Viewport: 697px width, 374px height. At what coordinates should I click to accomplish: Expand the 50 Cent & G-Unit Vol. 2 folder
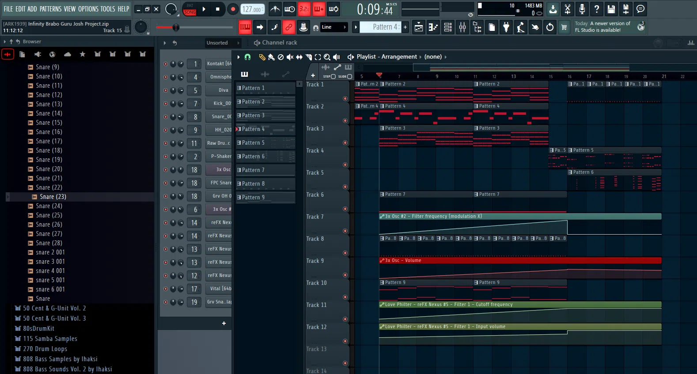pyautogui.click(x=54, y=308)
